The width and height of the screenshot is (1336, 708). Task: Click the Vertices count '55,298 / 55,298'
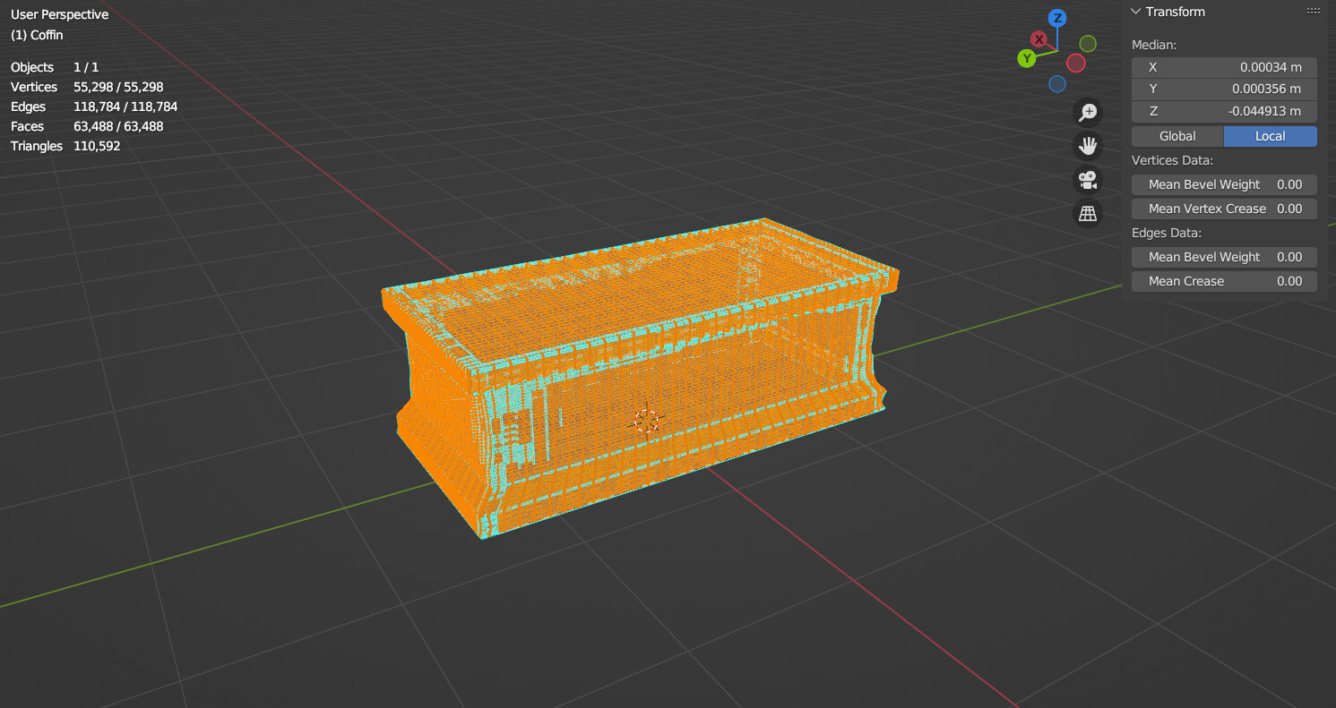point(118,87)
